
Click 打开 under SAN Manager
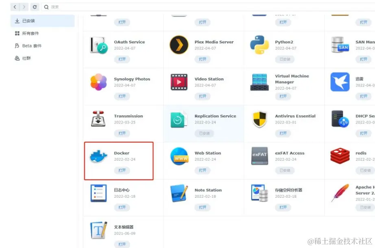click(364, 59)
